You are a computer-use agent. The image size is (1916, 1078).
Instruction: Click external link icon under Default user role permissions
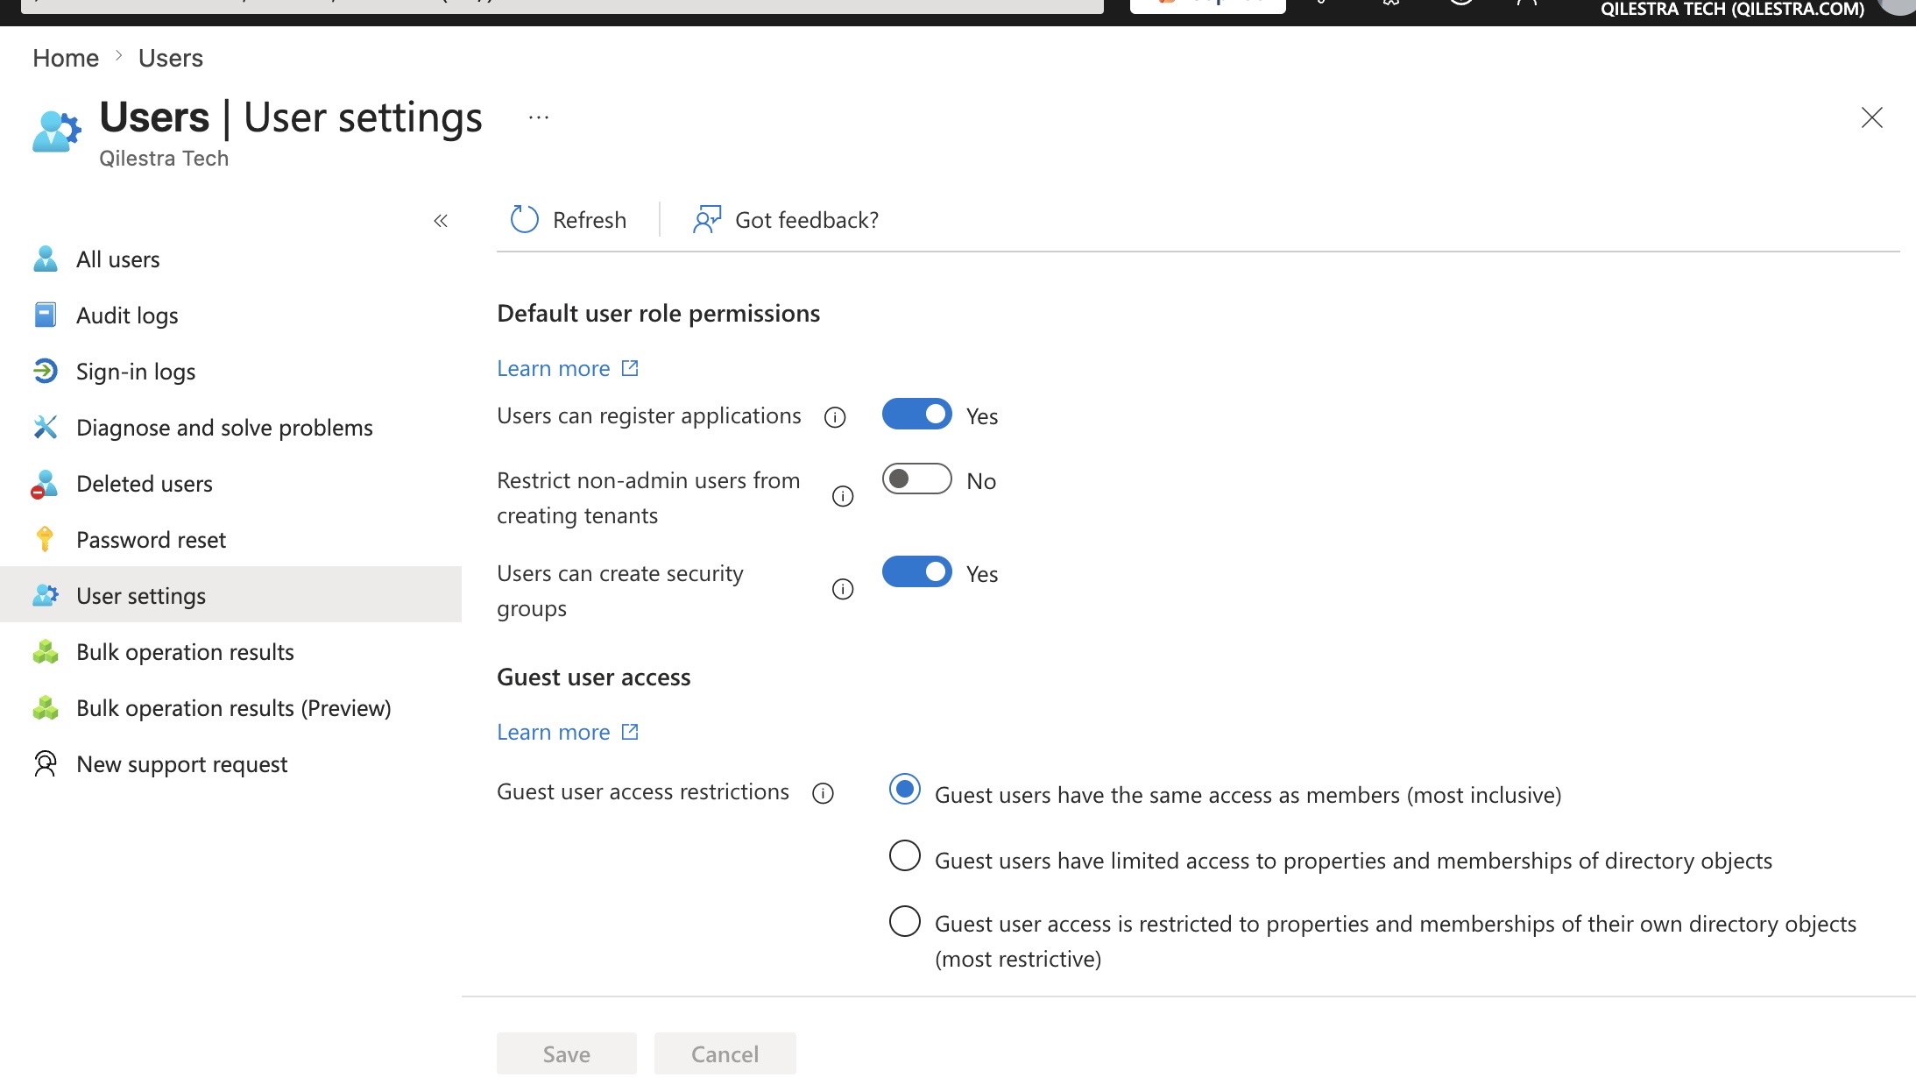tap(630, 368)
